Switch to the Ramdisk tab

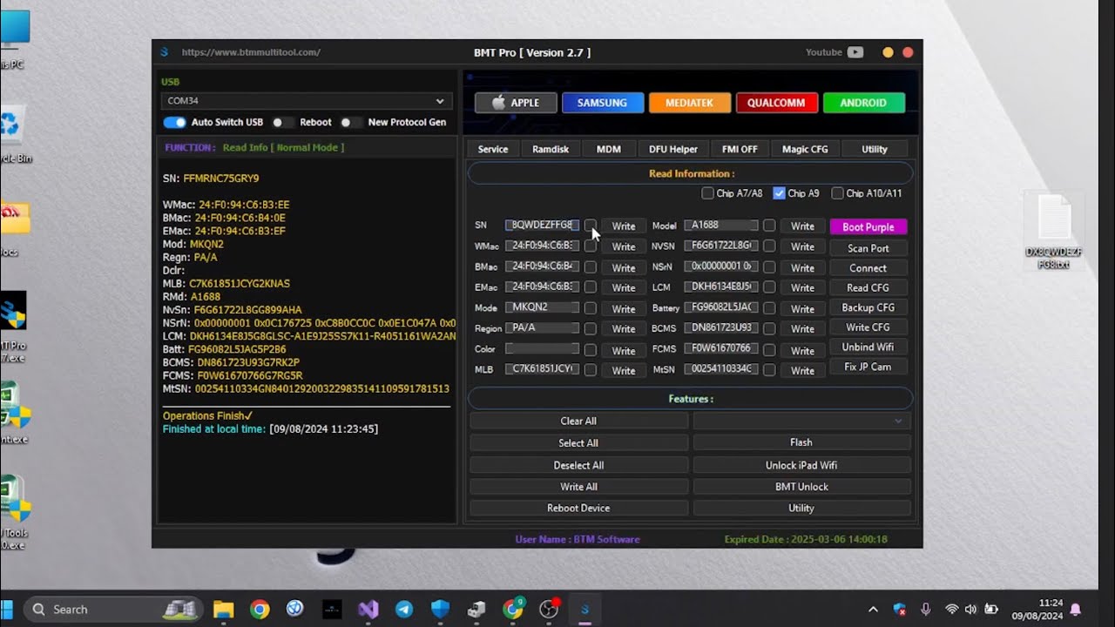pyautogui.click(x=551, y=149)
